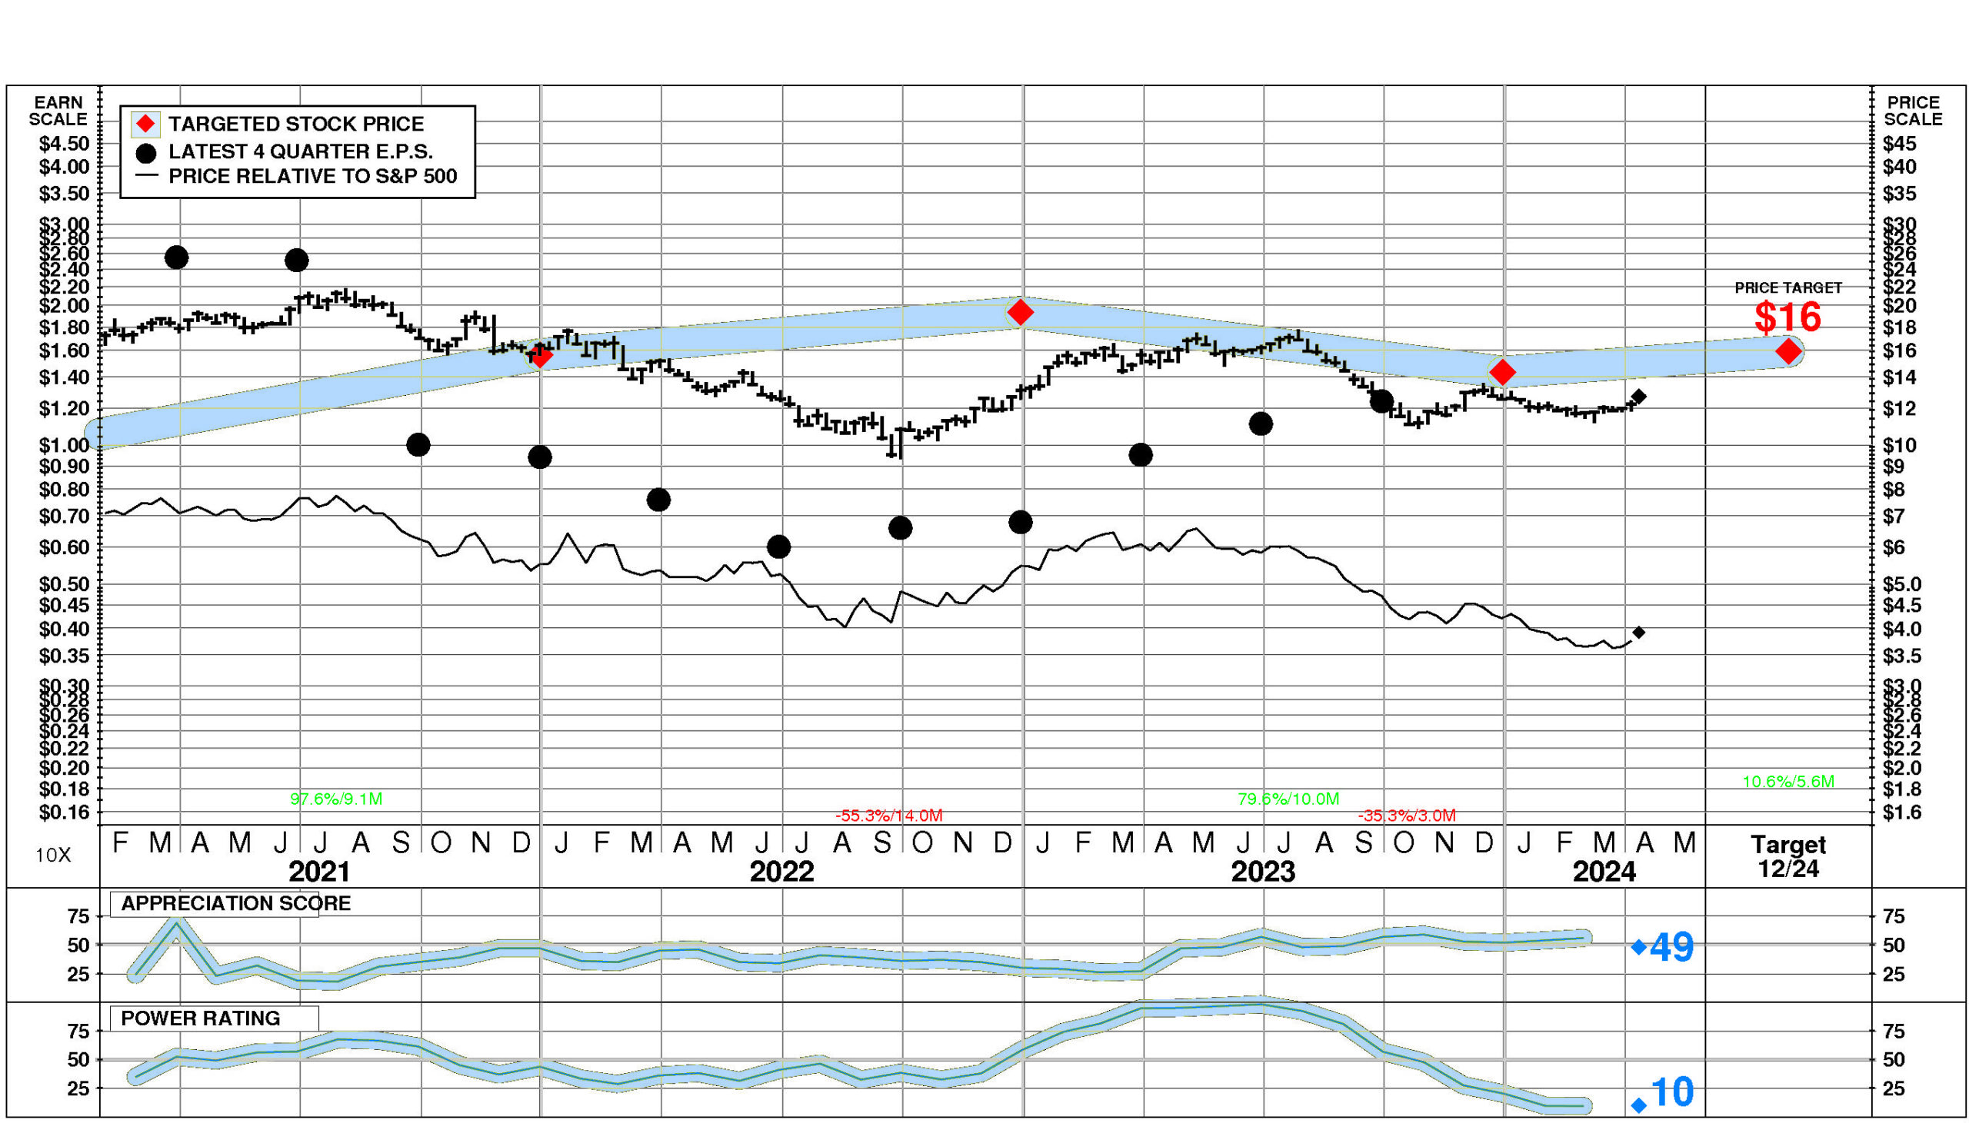
Task: Click the red diamond at the $16 price target
Action: pyautogui.click(x=1788, y=352)
